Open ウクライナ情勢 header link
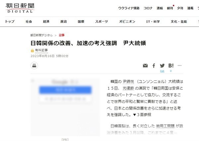199x141 pixels. click(x=129, y=8)
